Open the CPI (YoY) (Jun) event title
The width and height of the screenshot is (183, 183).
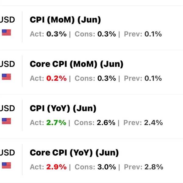63,108
